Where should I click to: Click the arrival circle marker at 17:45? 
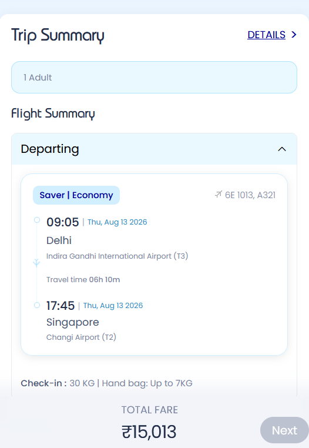[37, 305]
